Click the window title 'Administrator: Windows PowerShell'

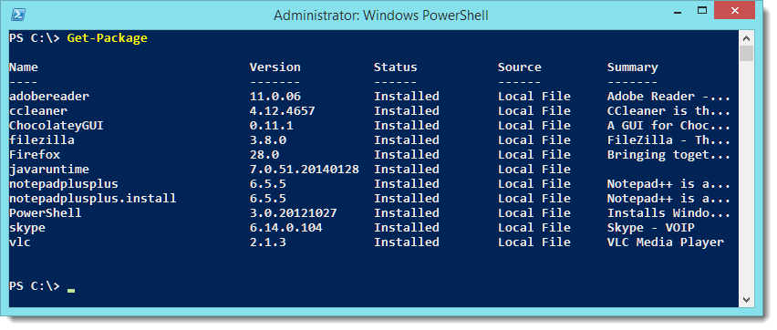[380, 15]
